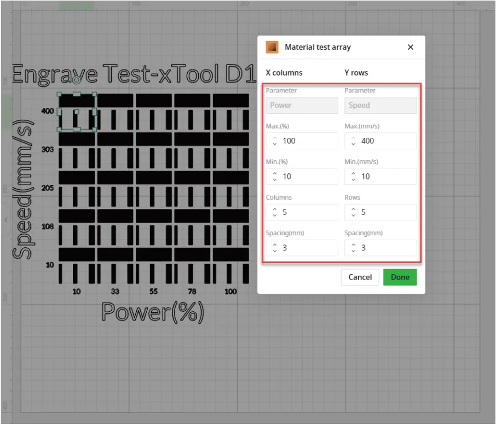Decrease Min.(mm/s) speed with down arrow
Image resolution: width=496 pixels, height=425 pixels.
tap(353, 179)
